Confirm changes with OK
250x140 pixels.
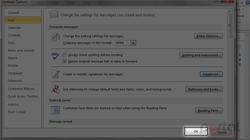tap(196, 131)
